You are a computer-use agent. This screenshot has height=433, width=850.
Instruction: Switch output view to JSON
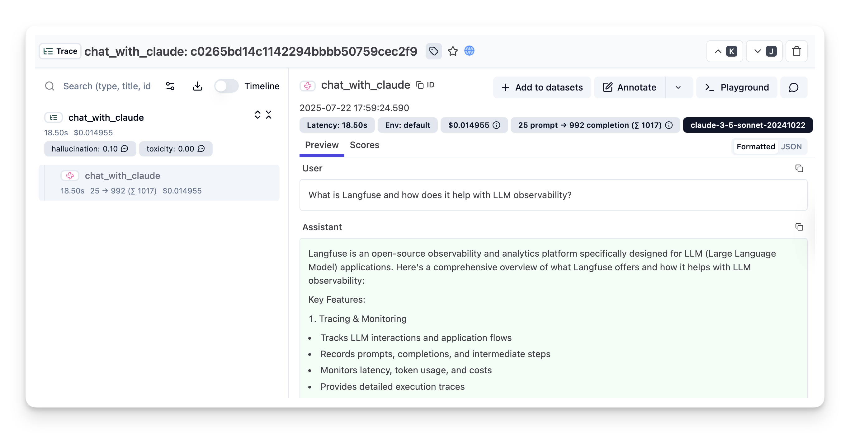(x=791, y=147)
